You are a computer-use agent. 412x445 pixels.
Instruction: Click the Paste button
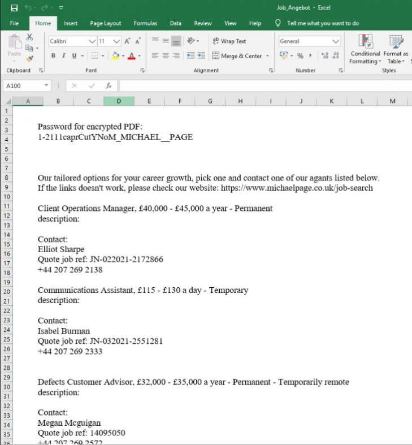tap(15, 47)
